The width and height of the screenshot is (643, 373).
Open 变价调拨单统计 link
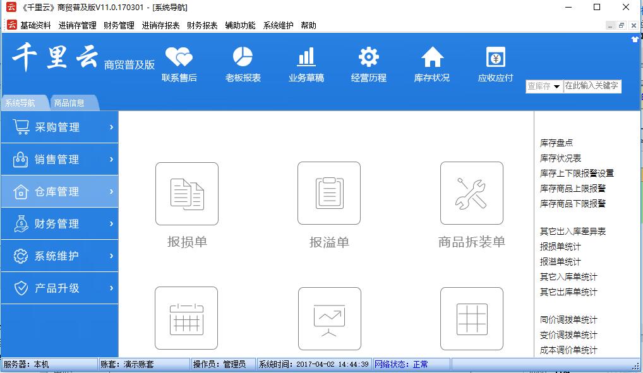(568, 335)
